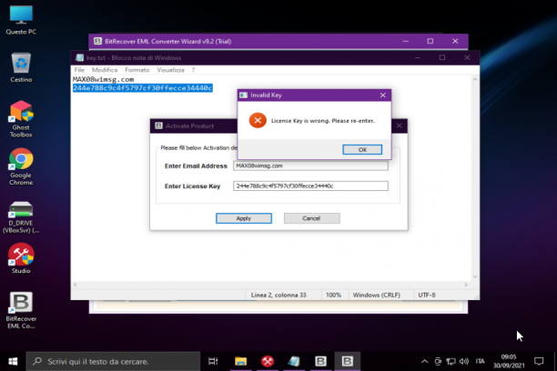The image size is (557, 371).
Task: Click the Enter License Key field
Action: click(310, 186)
